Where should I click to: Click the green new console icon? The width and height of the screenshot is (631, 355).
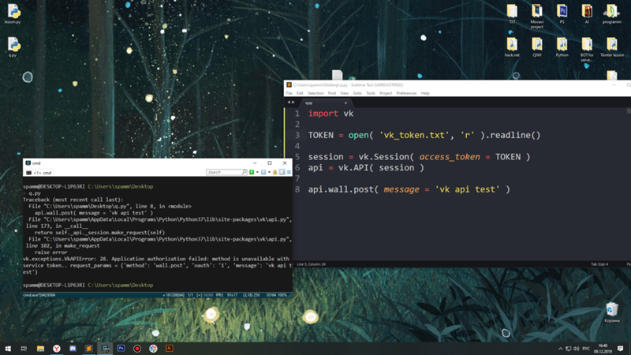pos(252,172)
